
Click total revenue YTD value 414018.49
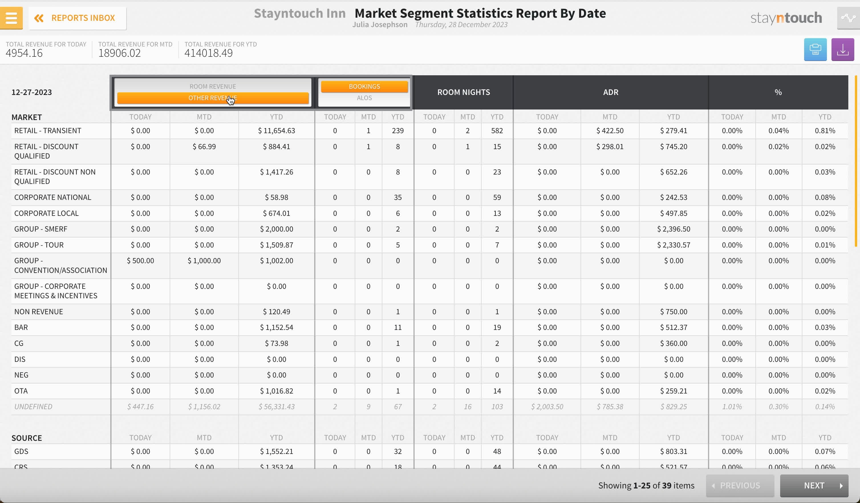pos(208,53)
